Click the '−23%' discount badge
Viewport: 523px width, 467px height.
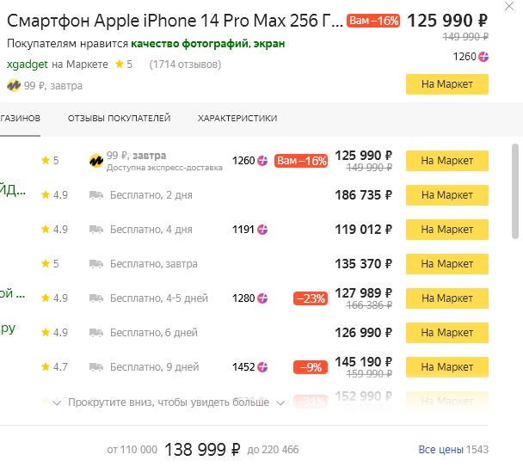click(x=311, y=298)
